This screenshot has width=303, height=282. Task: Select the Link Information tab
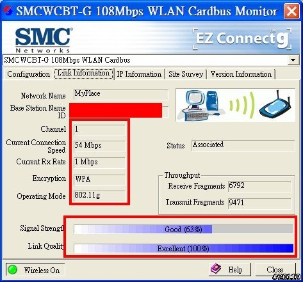(83, 73)
